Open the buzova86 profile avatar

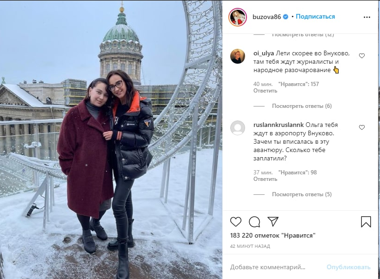click(238, 17)
